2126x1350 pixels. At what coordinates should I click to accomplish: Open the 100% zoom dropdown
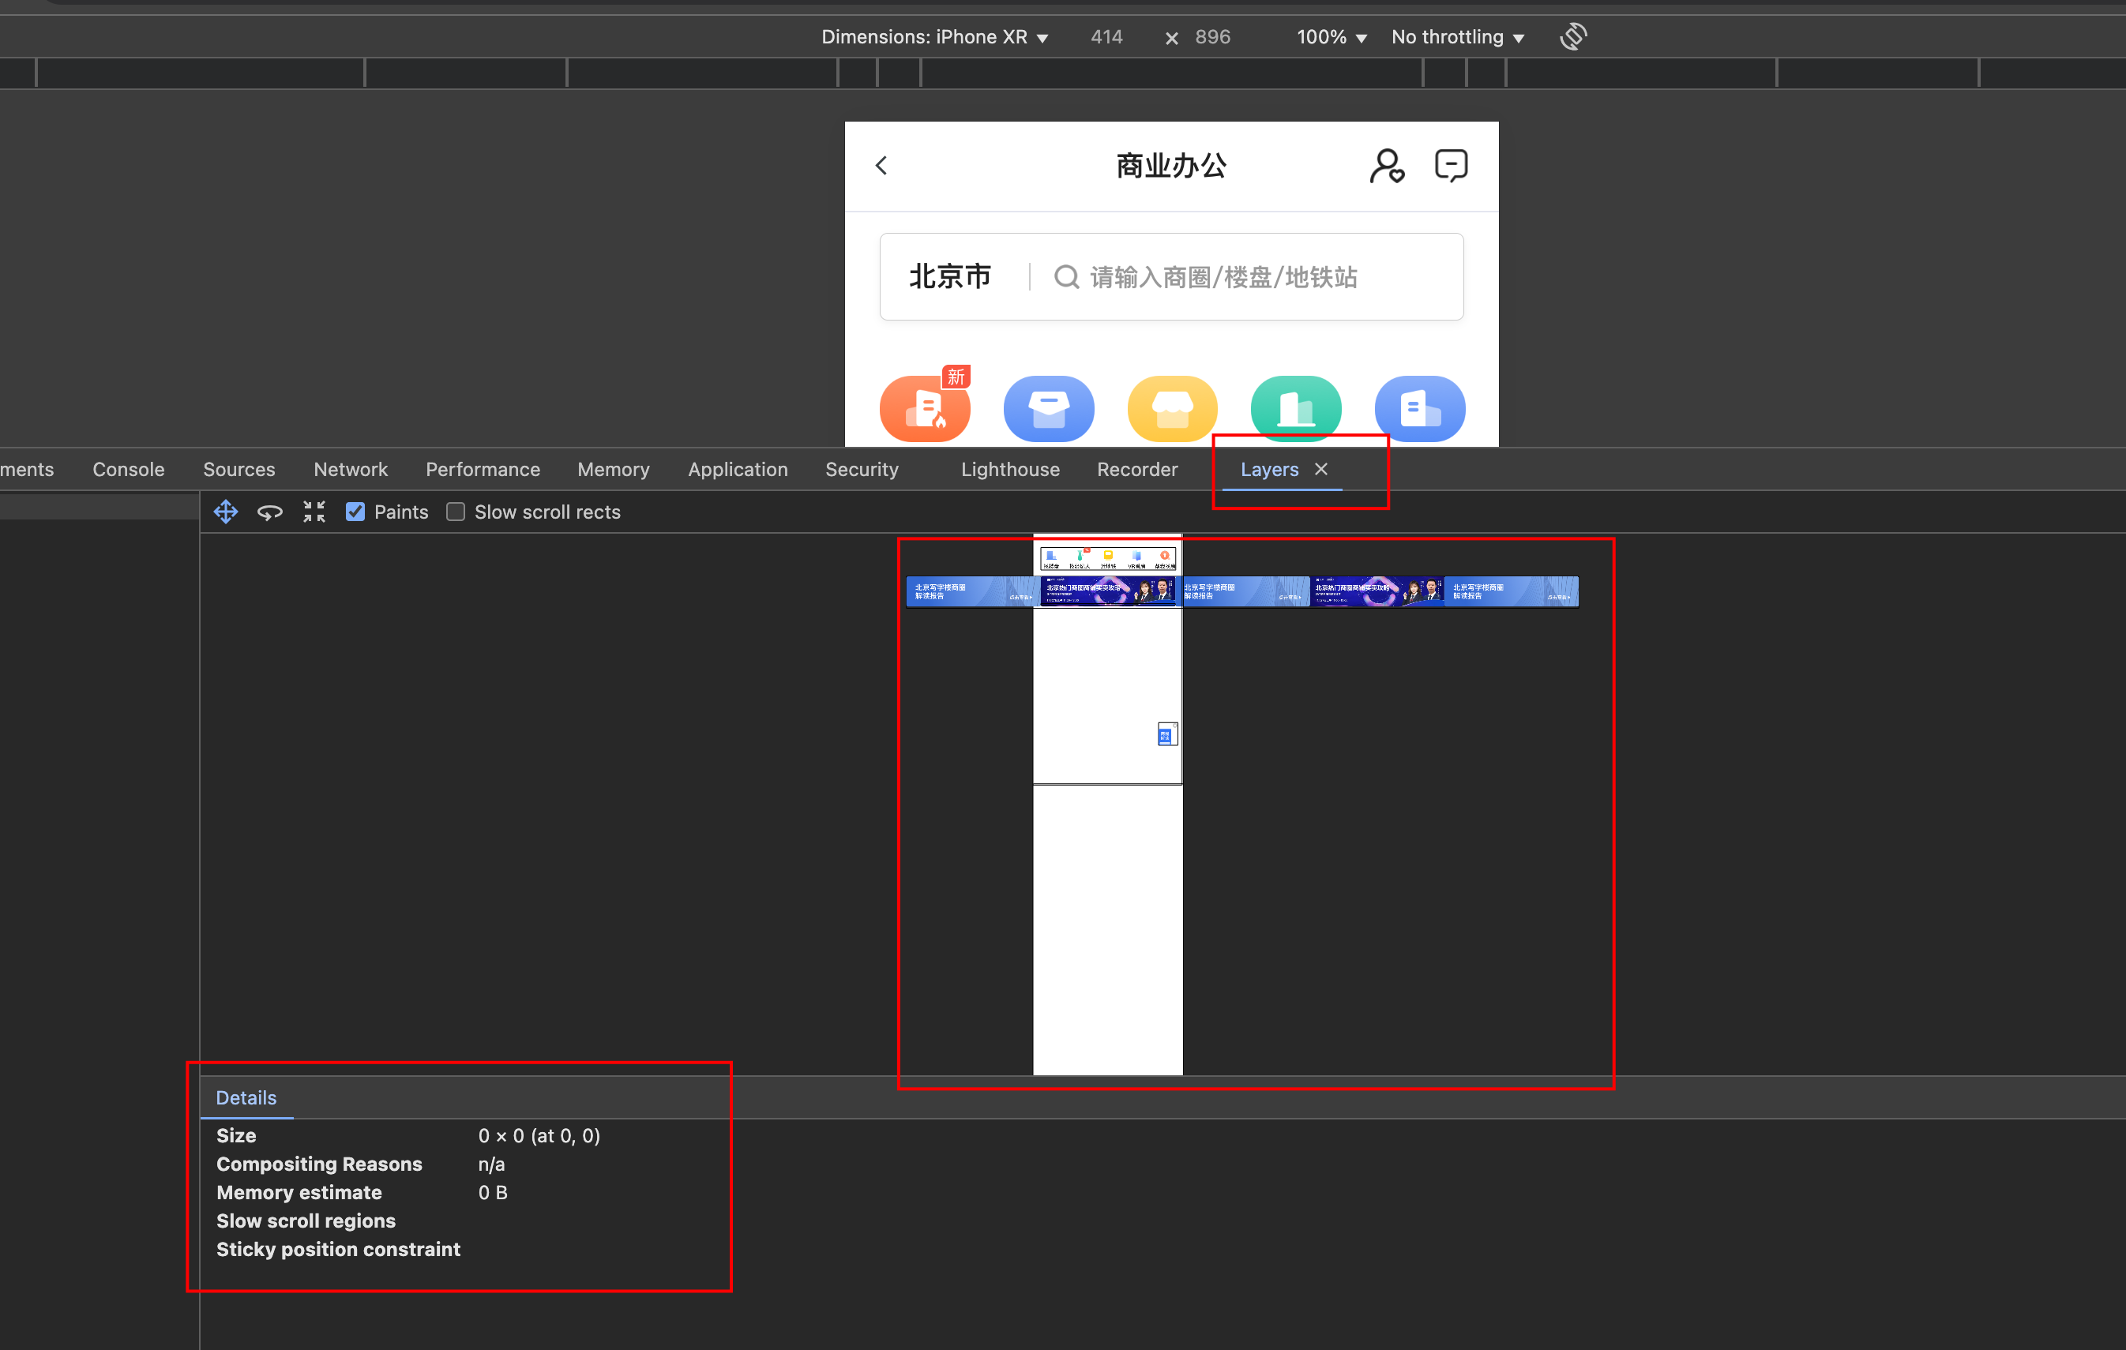[x=1332, y=37]
